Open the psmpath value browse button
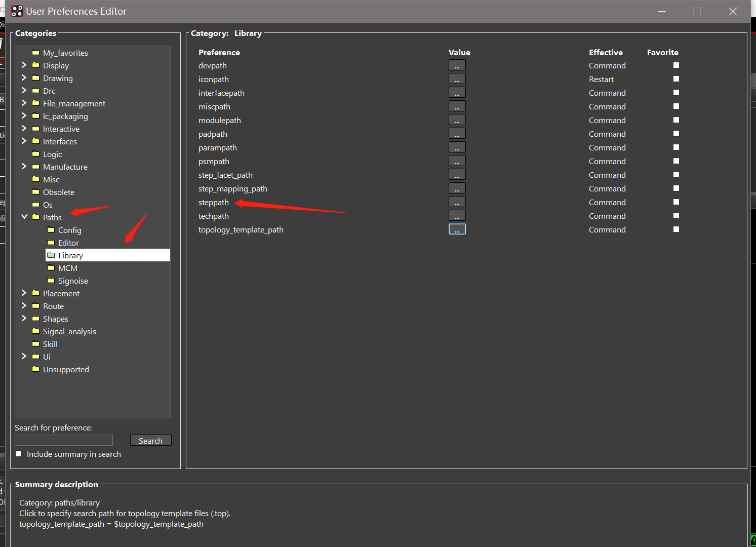Viewport: 756px width, 547px height. pyautogui.click(x=457, y=161)
